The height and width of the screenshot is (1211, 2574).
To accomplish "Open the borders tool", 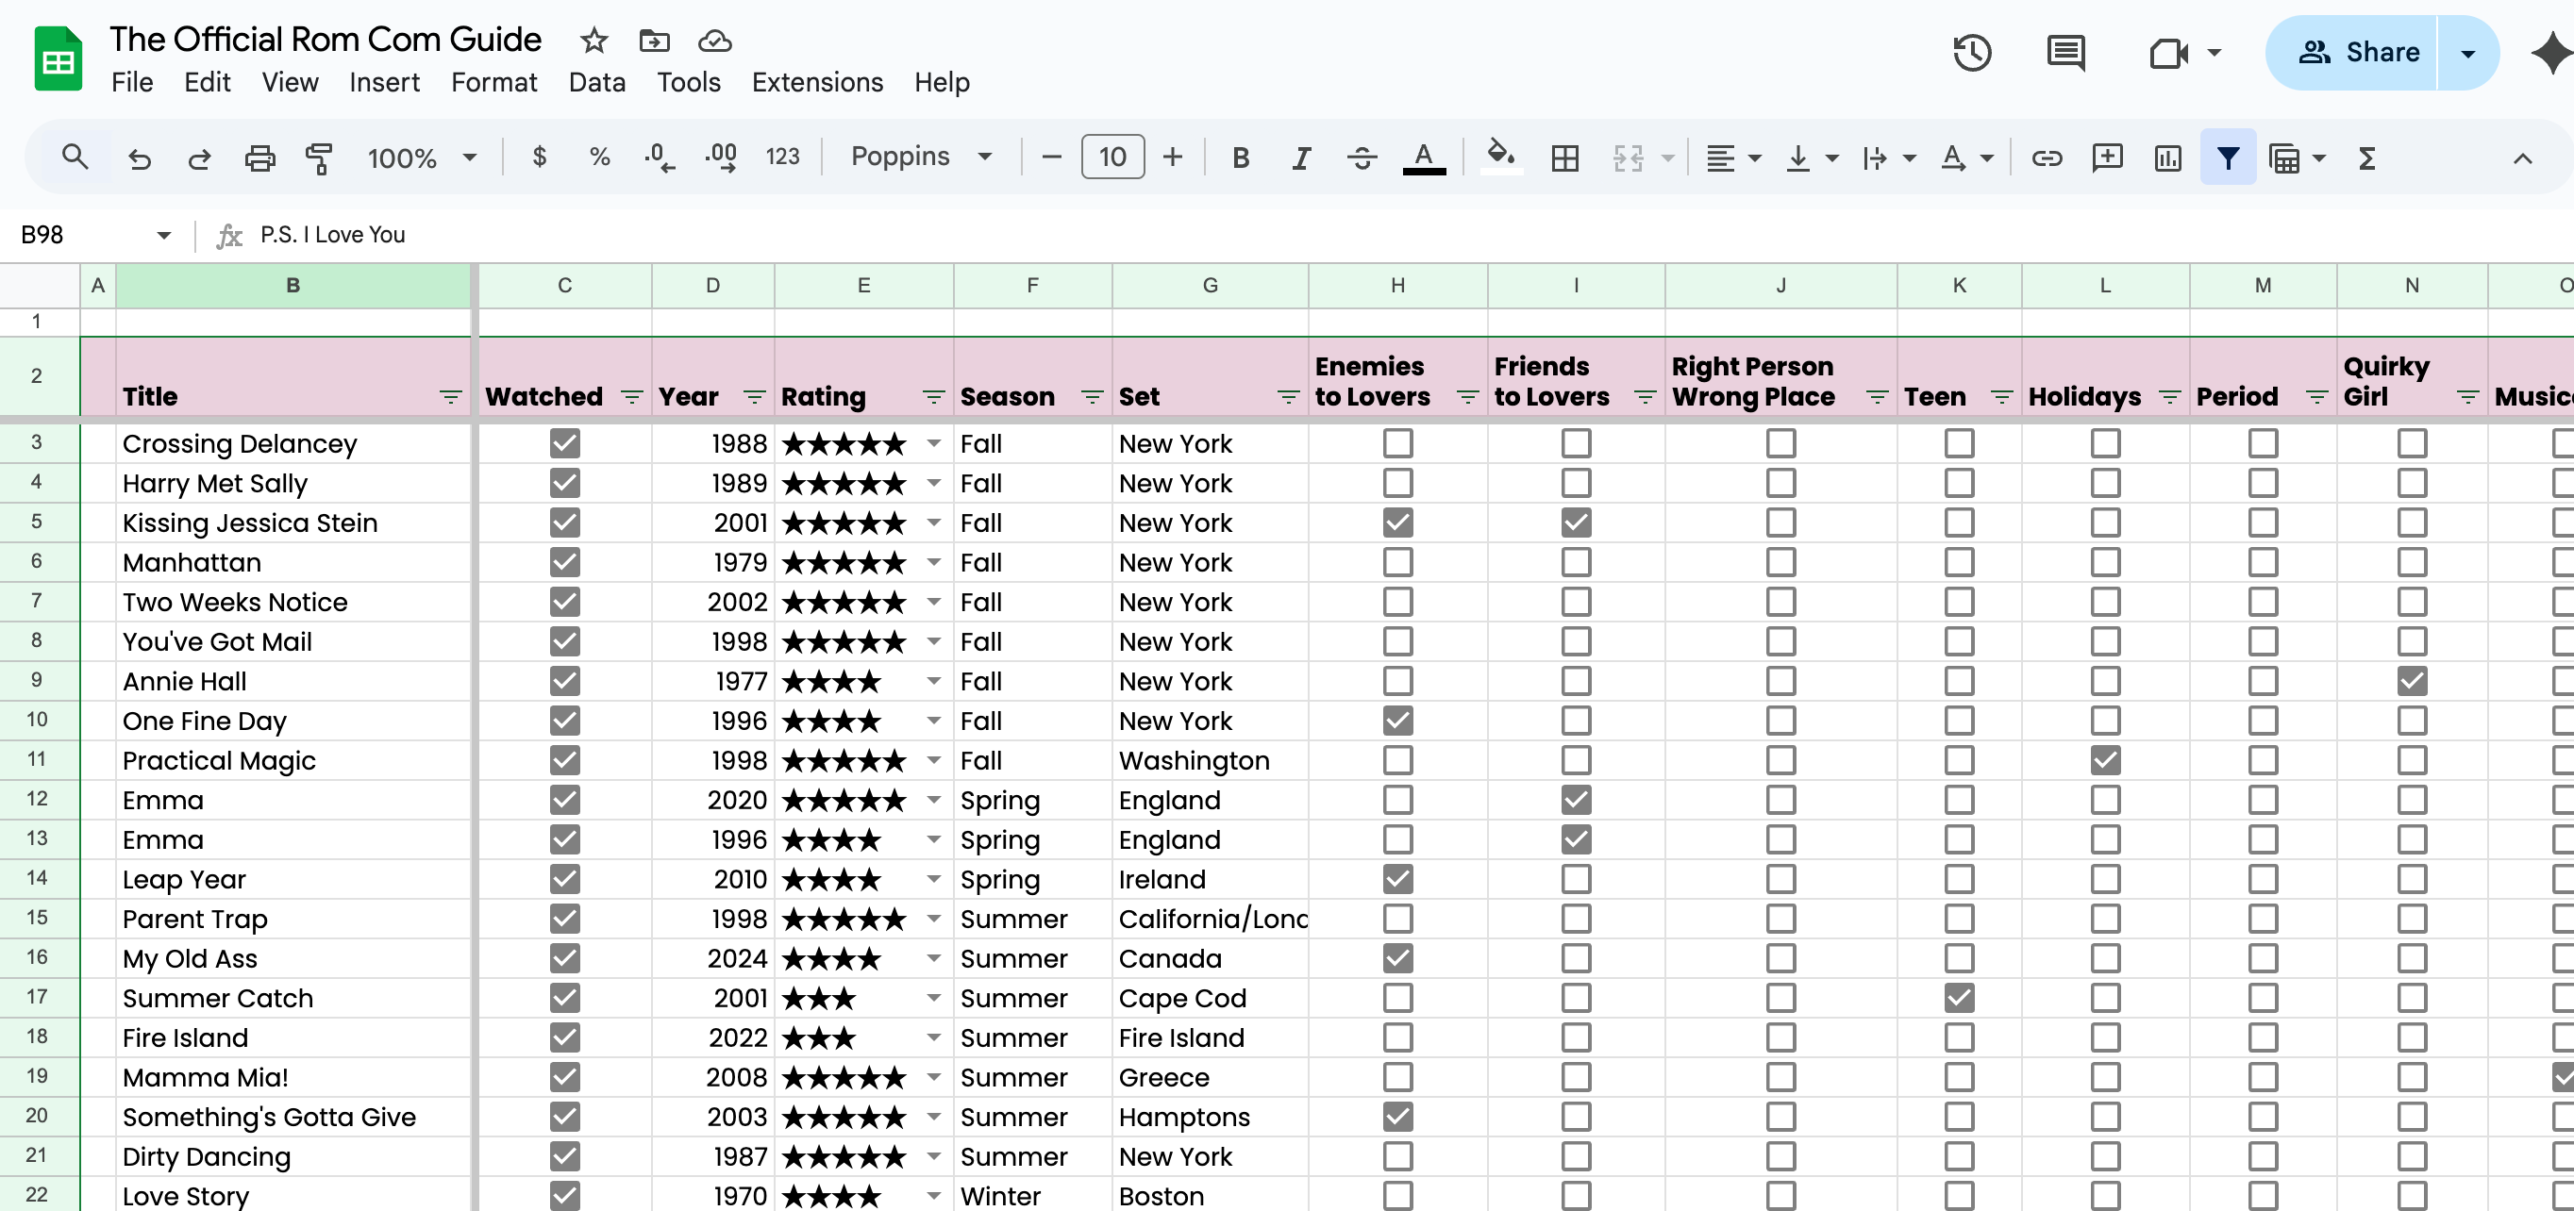I will (x=1564, y=158).
